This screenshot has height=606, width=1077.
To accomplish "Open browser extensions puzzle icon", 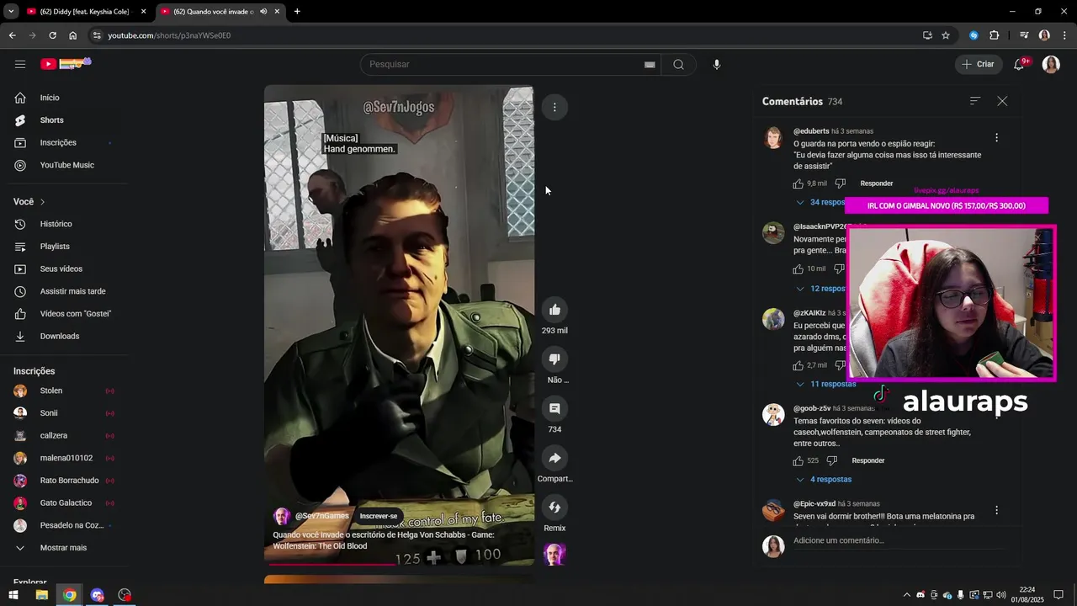I will (x=994, y=35).
